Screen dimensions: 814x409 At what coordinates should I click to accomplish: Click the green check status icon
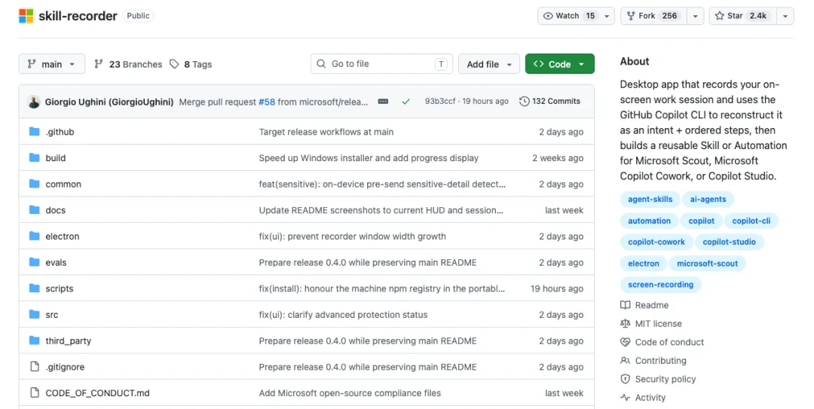coord(406,101)
